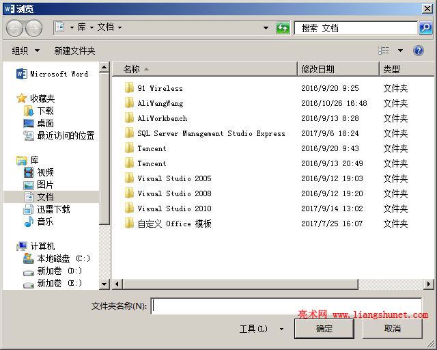The height and width of the screenshot is (350, 437).
Task: Sort by the Name (名称) column header
Action: click(x=205, y=69)
